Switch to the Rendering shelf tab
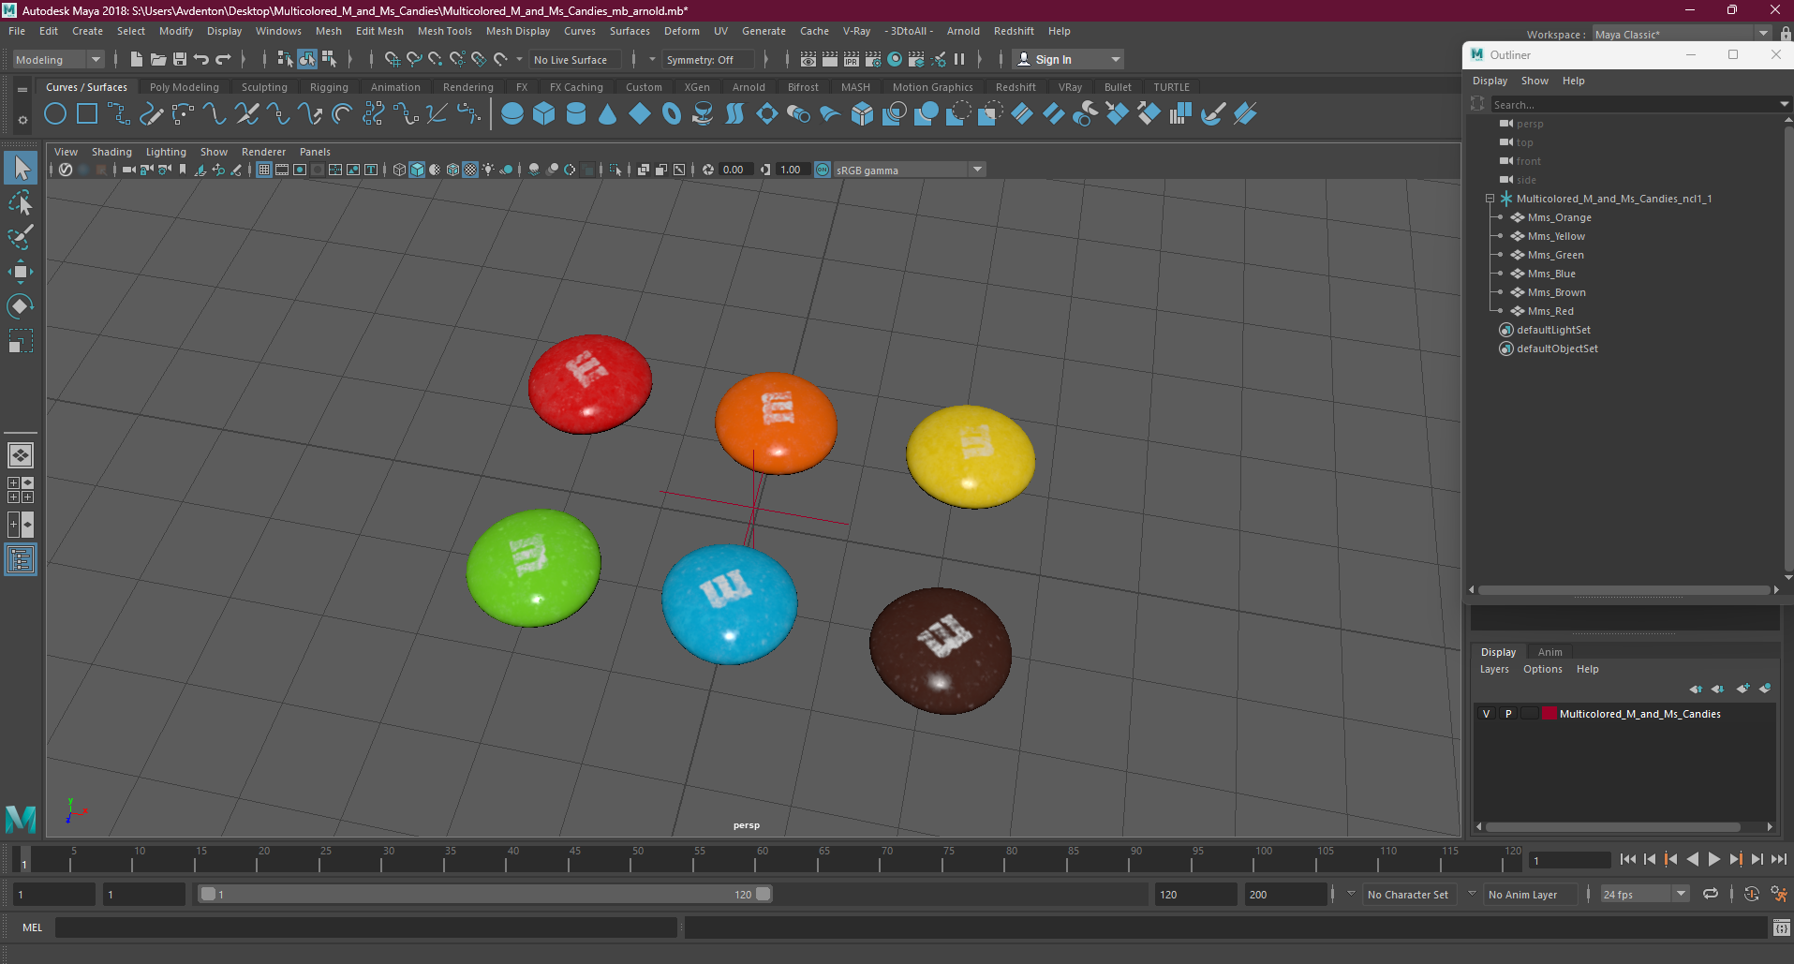 (467, 87)
